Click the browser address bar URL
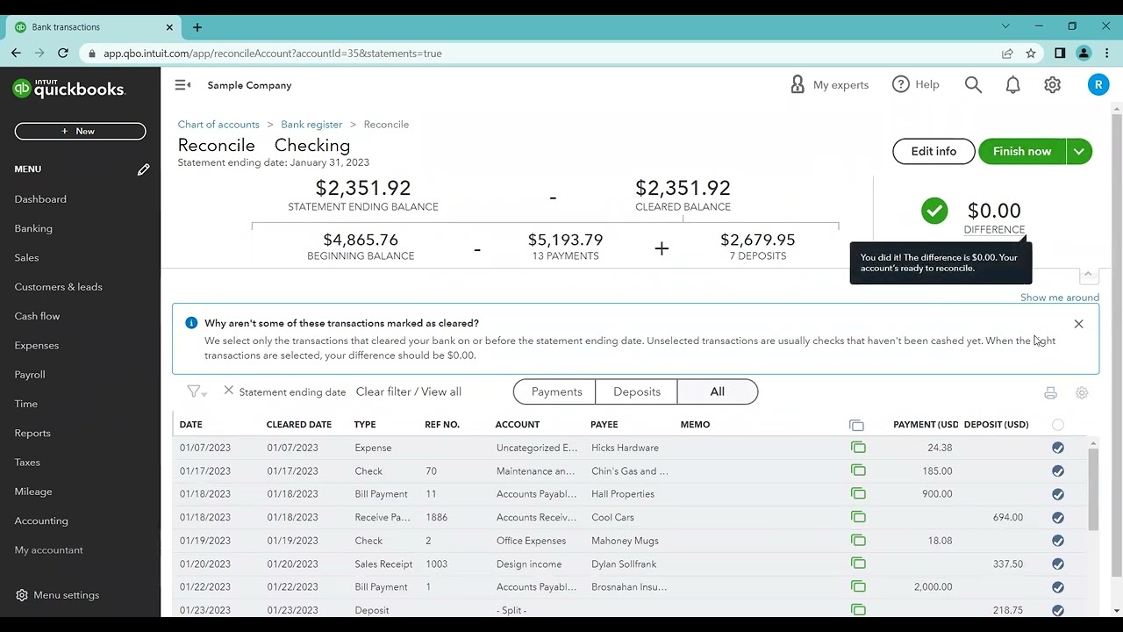The image size is (1123, 632). (x=273, y=54)
